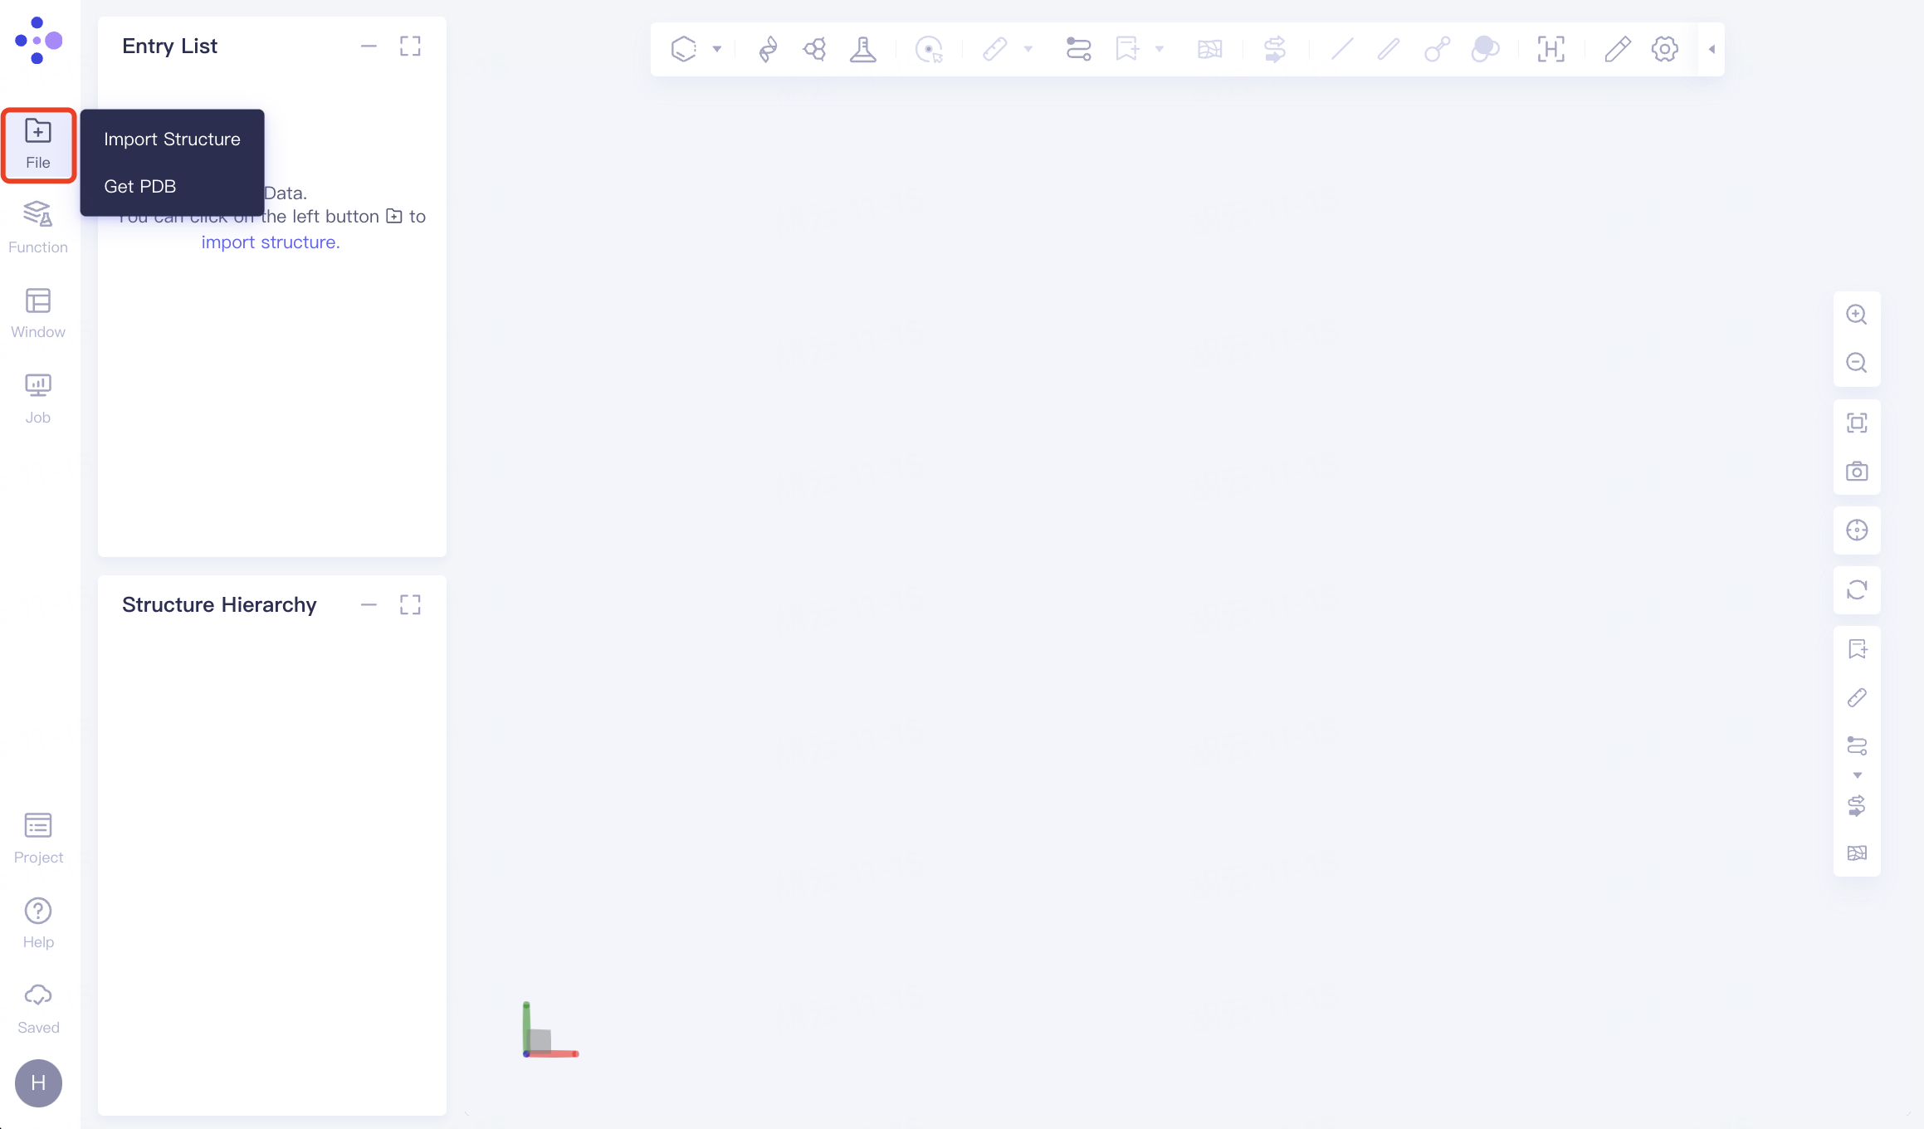Viewport: 1924px width, 1129px height.
Task: Zoom out using magnifier minus icon
Action: tap(1857, 363)
